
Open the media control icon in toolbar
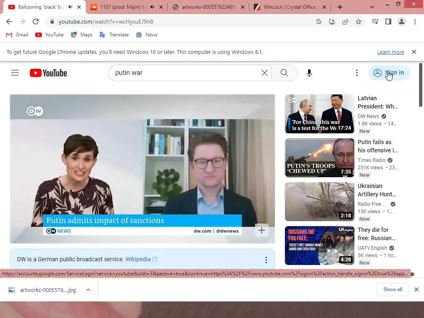point(375,22)
